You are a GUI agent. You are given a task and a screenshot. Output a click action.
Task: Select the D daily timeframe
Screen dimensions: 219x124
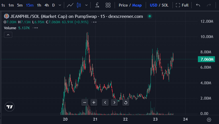(x=54, y=5)
